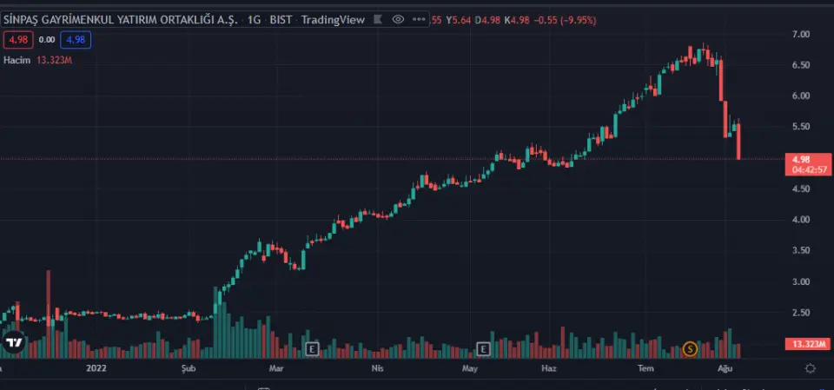Viewport: 834px width, 390px height.
Task: Click the latest red candle at 4.98
Action: [738, 143]
